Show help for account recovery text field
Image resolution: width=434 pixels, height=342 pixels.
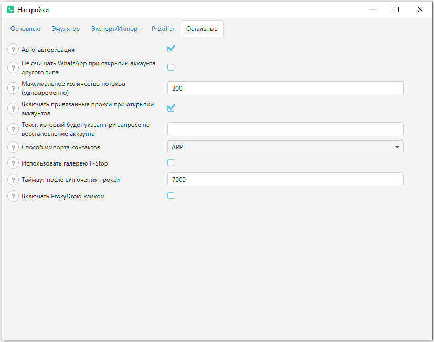coord(13,129)
